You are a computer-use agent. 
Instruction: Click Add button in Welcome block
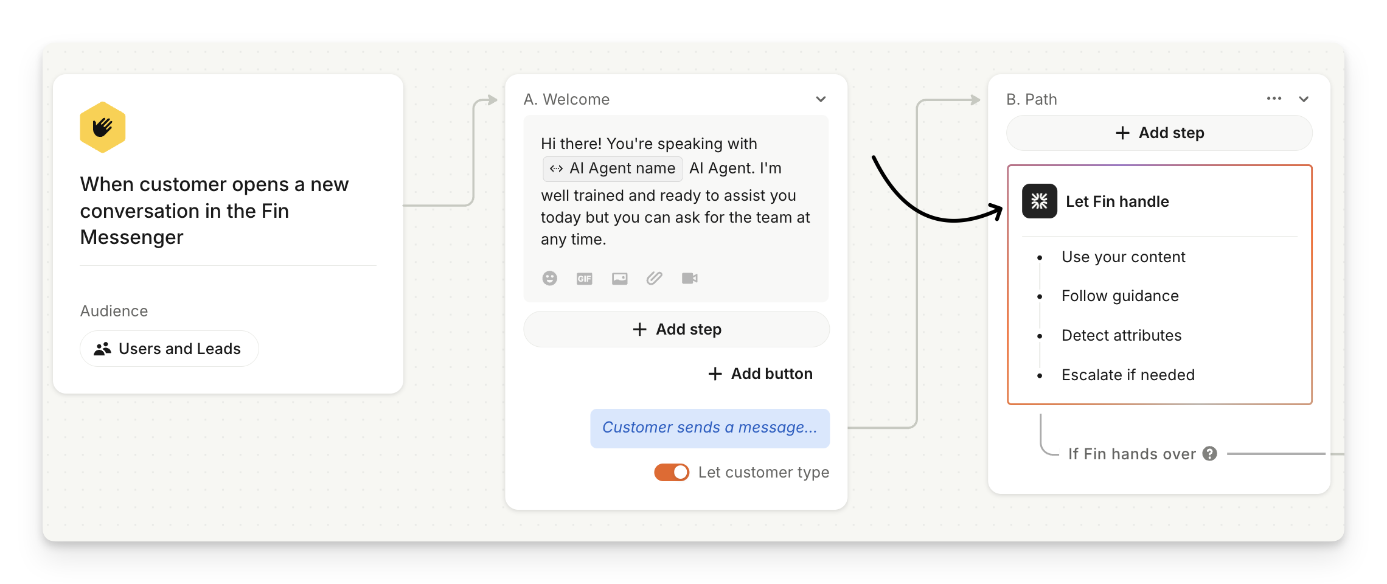coord(760,374)
